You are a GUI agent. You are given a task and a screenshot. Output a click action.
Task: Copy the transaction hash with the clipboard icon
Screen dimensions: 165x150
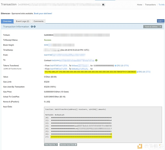pos(103,5)
